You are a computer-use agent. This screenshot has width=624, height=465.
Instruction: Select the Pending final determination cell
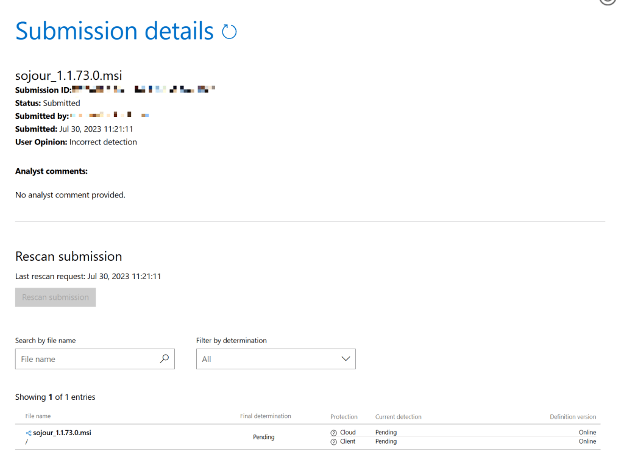tap(264, 437)
